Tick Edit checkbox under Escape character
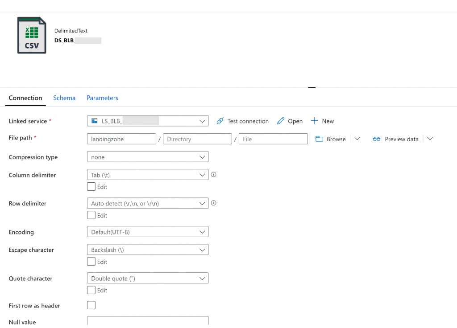Viewport: 457px width, 328px height. click(91, 262)
